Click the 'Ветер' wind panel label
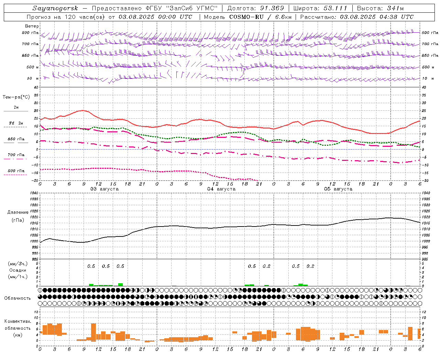The width and height of the screenshot is (440, 352). [x=32, y=26]
